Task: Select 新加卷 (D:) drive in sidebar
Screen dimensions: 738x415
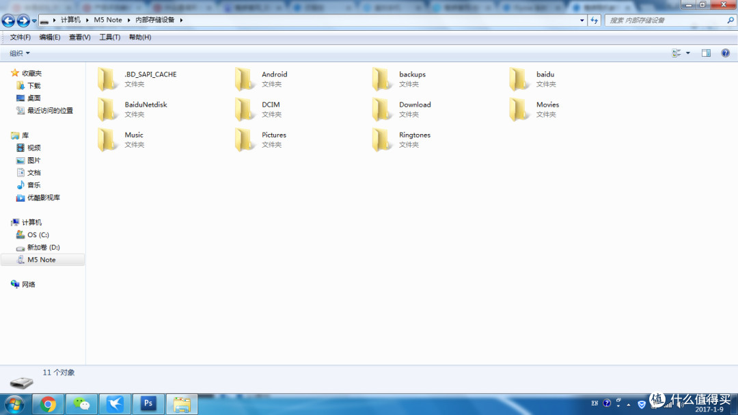Action: [x=43, y=247]
